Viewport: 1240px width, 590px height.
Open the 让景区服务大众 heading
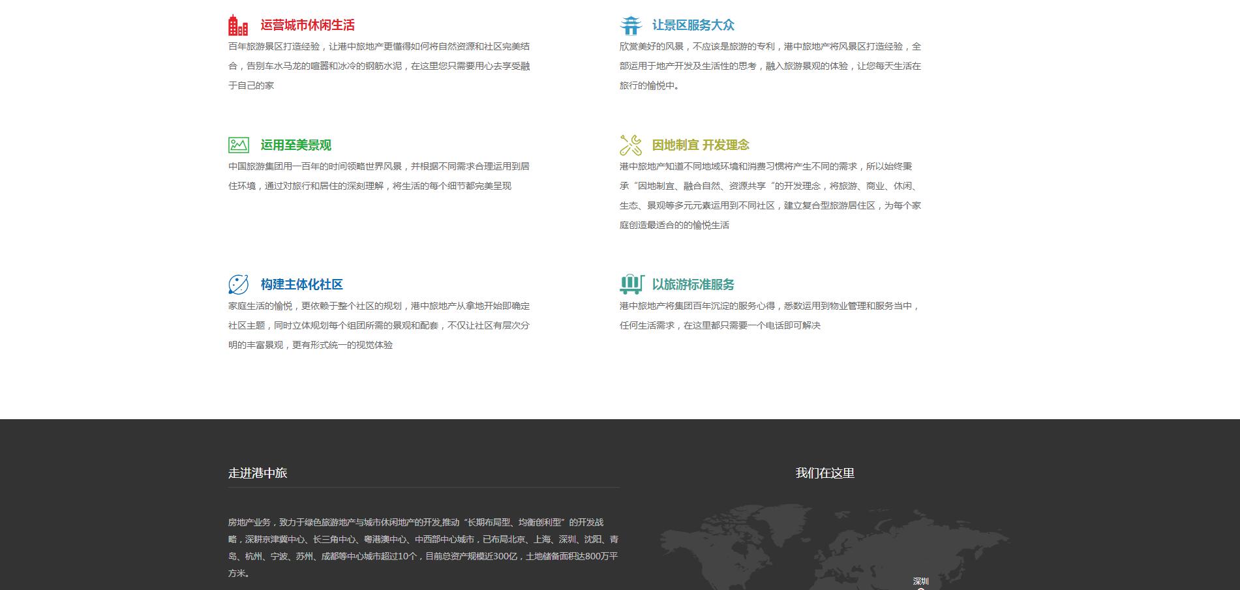pyautogui.click(x=693, y=25)
